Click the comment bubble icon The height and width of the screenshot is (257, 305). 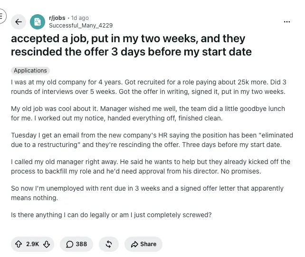pyautogui.click(x=69, y=244)
